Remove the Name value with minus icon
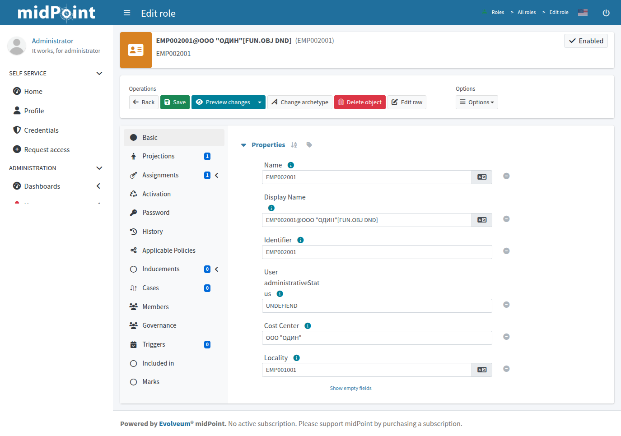 pos(506,176)
